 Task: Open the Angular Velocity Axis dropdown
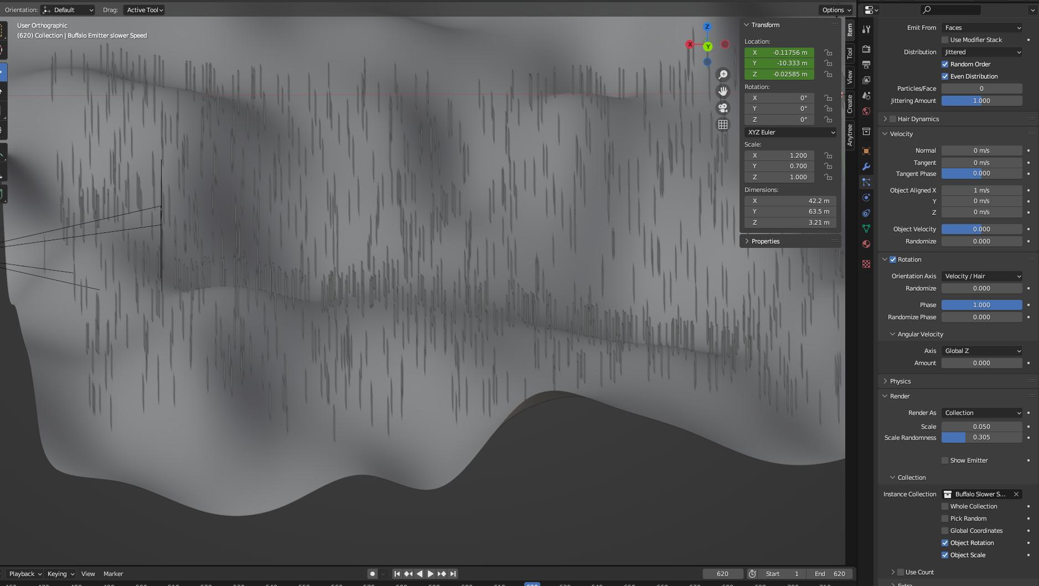[982, 351]
